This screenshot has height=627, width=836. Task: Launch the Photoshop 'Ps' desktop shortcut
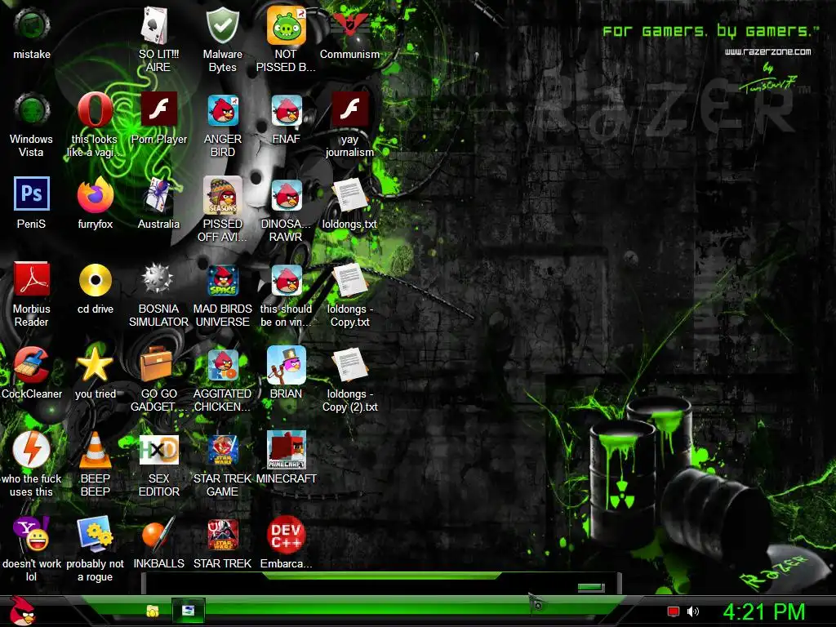[x=32, y=203]
